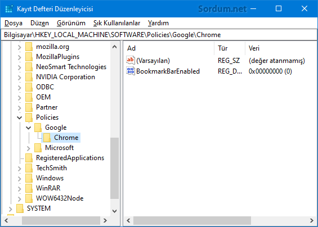Click the Registry Editor title bar icon

[x=9, y=9]
